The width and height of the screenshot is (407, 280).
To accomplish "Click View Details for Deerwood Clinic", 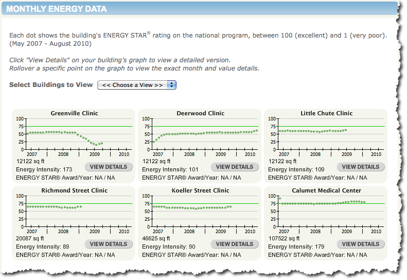I will click(x=235, y=167).
